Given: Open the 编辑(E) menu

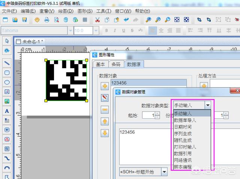Looking at the screenshot, I should click(x=28, y=11).
